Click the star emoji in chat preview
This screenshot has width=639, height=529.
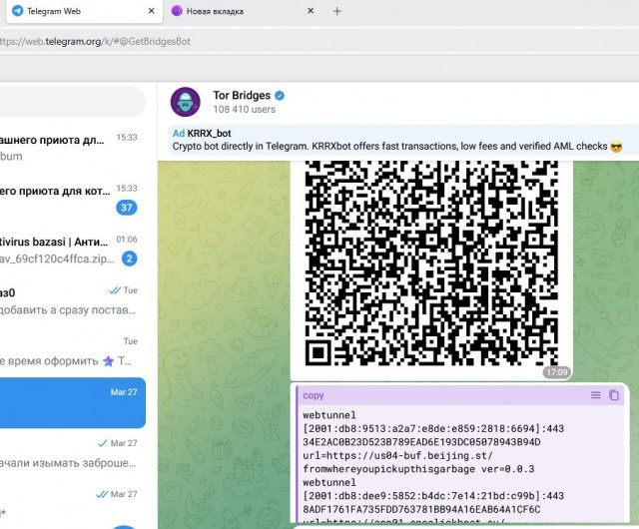[x=108, y=361]
